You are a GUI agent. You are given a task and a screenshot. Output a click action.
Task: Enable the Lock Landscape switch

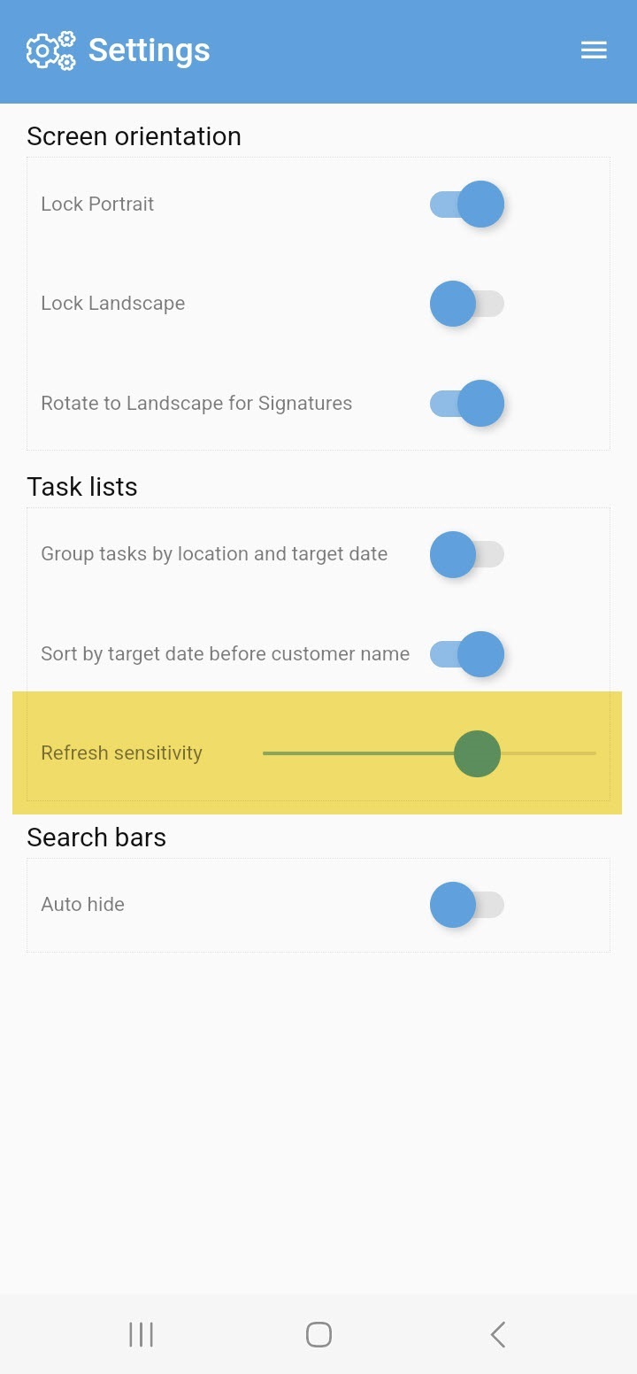(467, 304)
